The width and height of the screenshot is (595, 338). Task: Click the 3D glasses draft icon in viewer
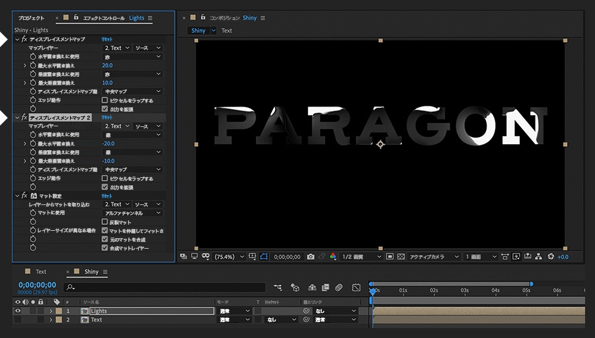[206, 257]
